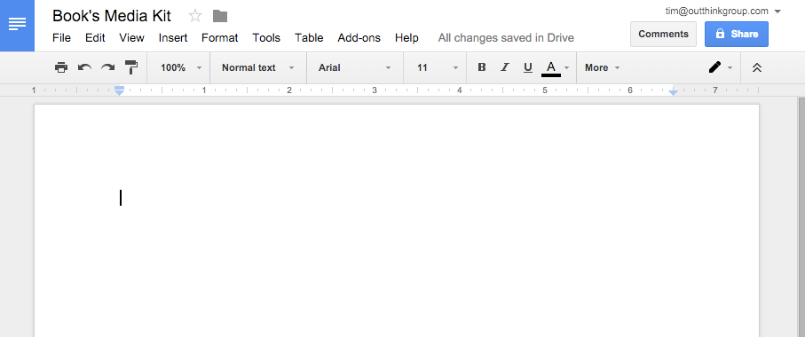This screenshot has height=337, width=805.
Task: Open the Format menu
Action: (x=220, y=38)
